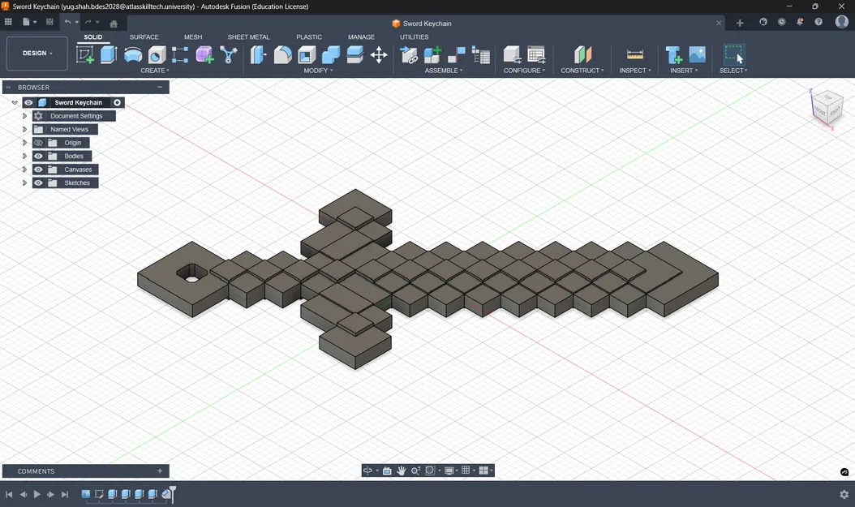Select the Move/Copy tool in Modify panel
This screenshot has width=855, height=507.
(378, 55)
